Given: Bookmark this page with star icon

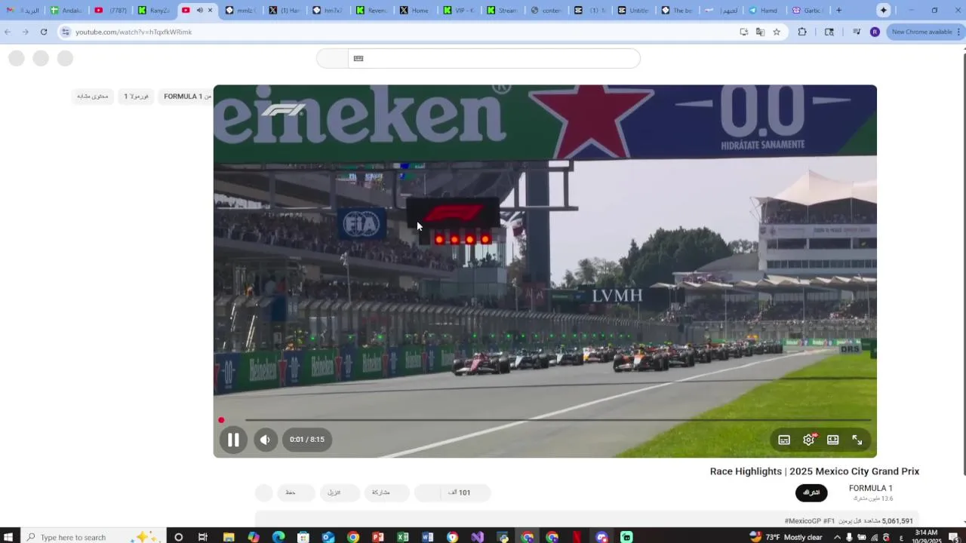Looking at the screenshot, I should pyautogui.click(x=777, y=32).
